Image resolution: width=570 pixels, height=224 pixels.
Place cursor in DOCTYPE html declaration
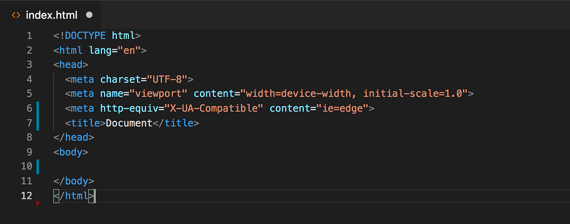pyautogui.click(x=97, y=36)
